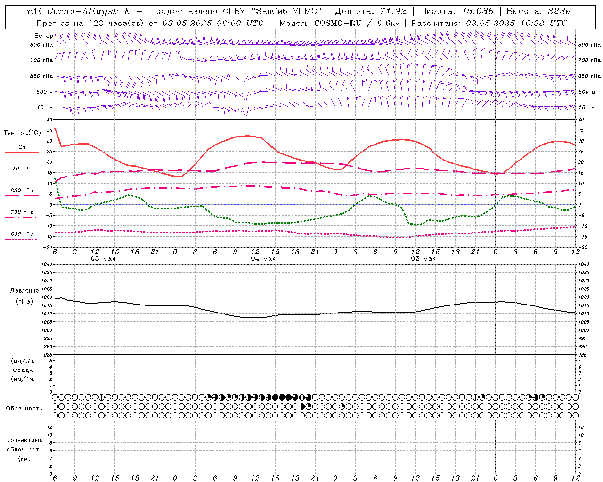Click the forecast start time 03.05.2025 06:00 UTC
This screenshot has width=603, height=482.
[x=213, y=23]
